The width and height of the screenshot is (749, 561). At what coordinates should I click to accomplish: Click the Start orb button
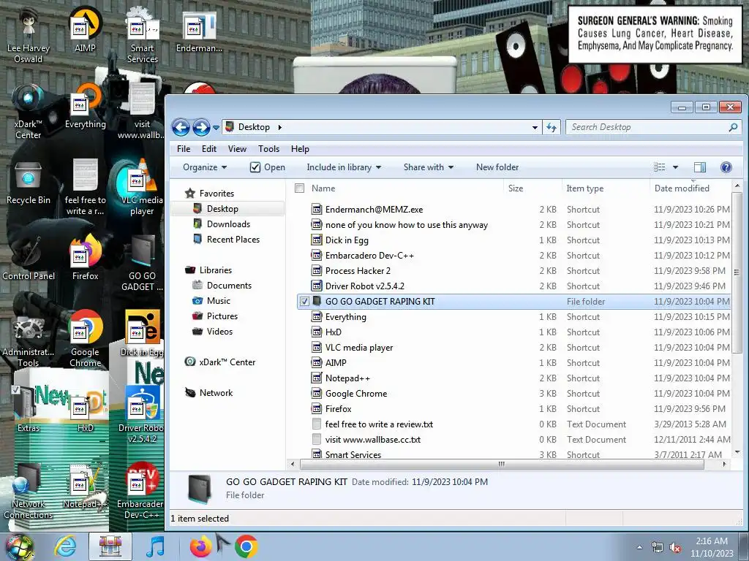point(20,547)
